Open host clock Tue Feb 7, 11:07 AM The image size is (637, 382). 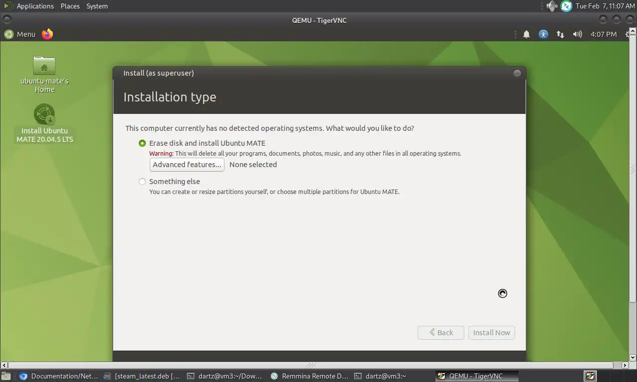point(605,6)
